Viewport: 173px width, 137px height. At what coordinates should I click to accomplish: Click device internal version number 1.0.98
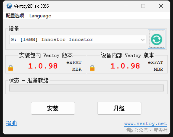pyautogui.click(x=125, y=66)
